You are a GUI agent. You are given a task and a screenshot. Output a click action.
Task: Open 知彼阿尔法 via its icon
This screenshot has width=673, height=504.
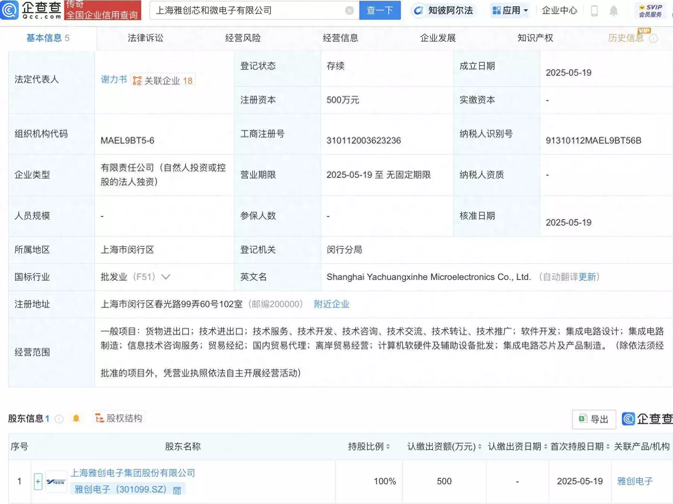(418, 10)
